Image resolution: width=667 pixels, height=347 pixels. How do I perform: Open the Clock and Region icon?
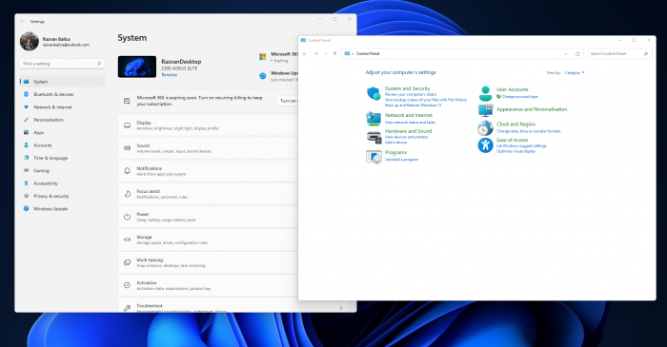485,127
